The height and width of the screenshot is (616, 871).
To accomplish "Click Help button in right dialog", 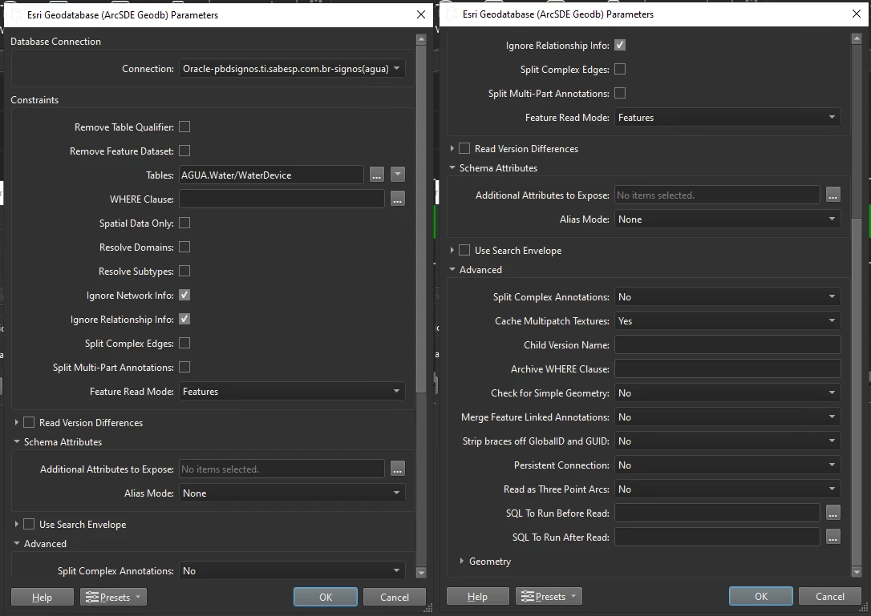I will point(478,597).
